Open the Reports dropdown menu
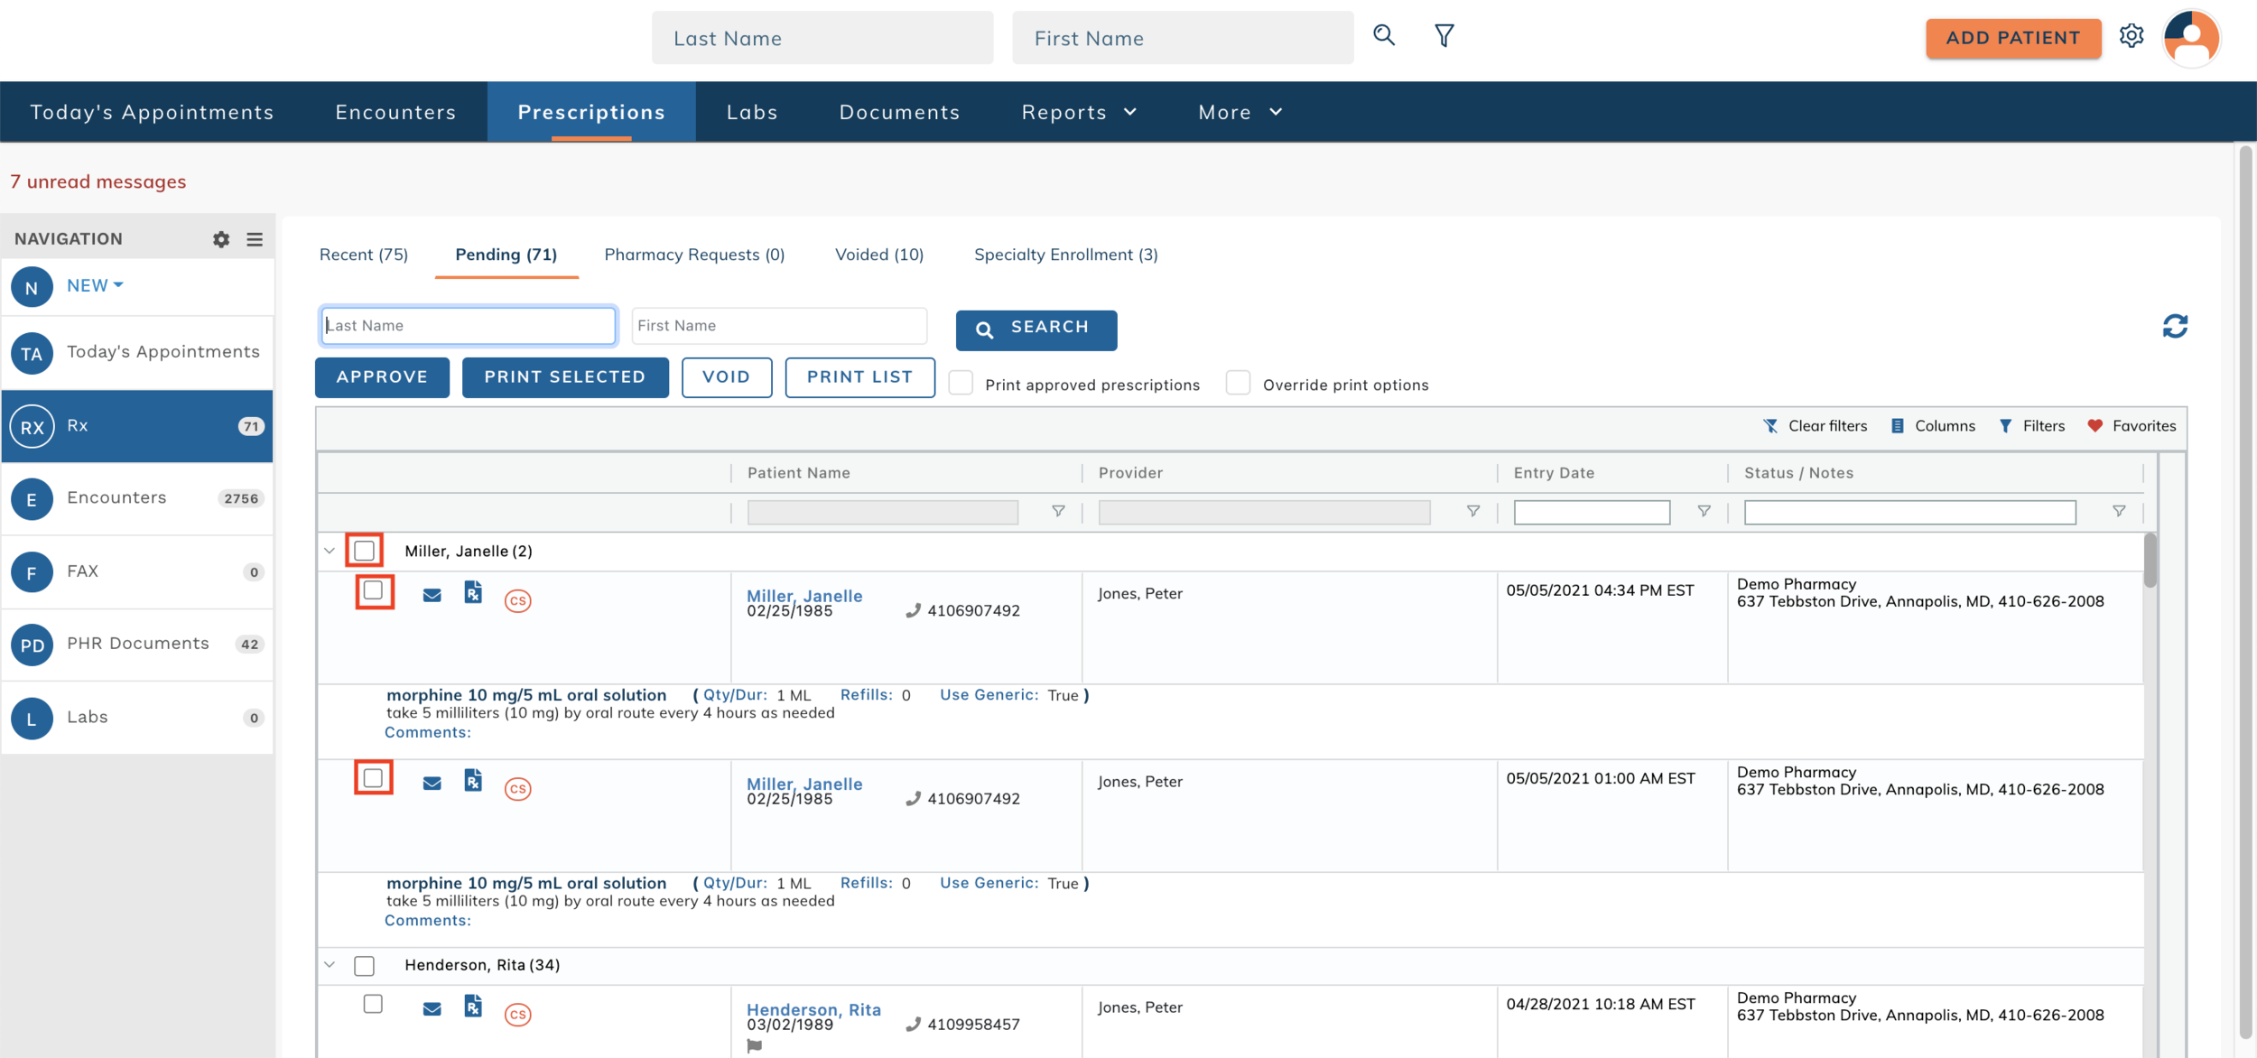 point(1079,112)
